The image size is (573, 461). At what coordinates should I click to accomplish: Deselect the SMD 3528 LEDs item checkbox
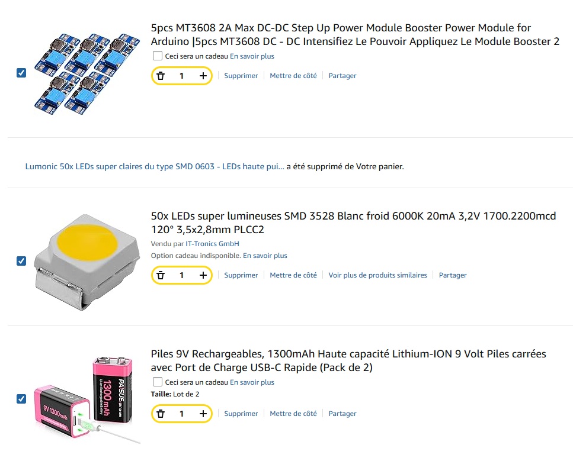click(21, 261)
